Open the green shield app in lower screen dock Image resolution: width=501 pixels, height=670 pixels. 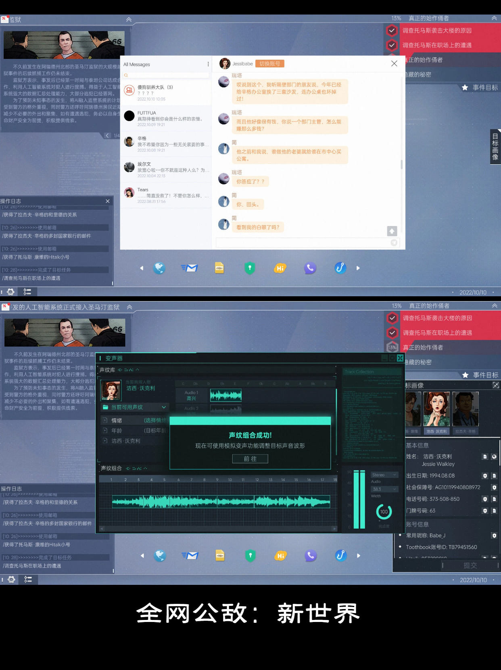pos(250,556)
